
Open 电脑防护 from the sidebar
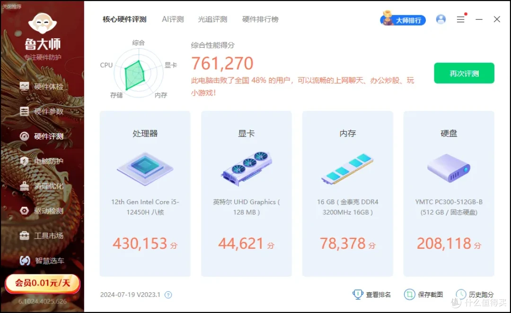[x=42, y=161]
